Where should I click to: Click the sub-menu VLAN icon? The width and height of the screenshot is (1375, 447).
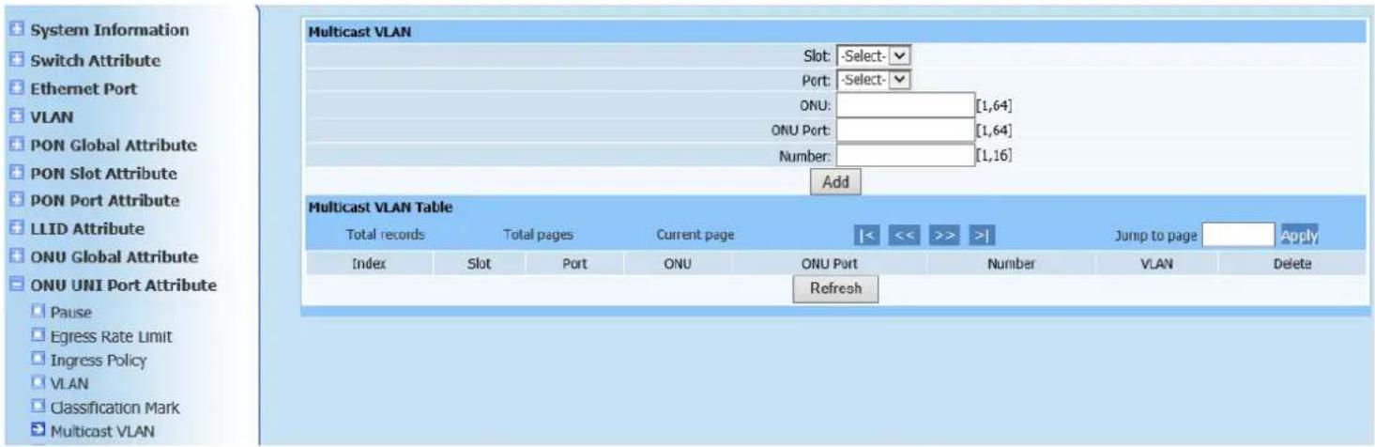click(38, 383)
